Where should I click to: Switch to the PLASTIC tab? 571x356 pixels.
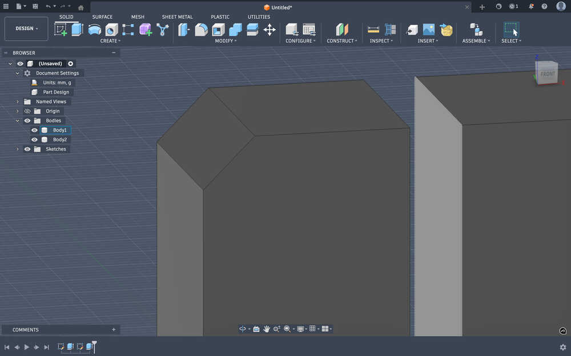pyautogui.click(x=220, y=17)
